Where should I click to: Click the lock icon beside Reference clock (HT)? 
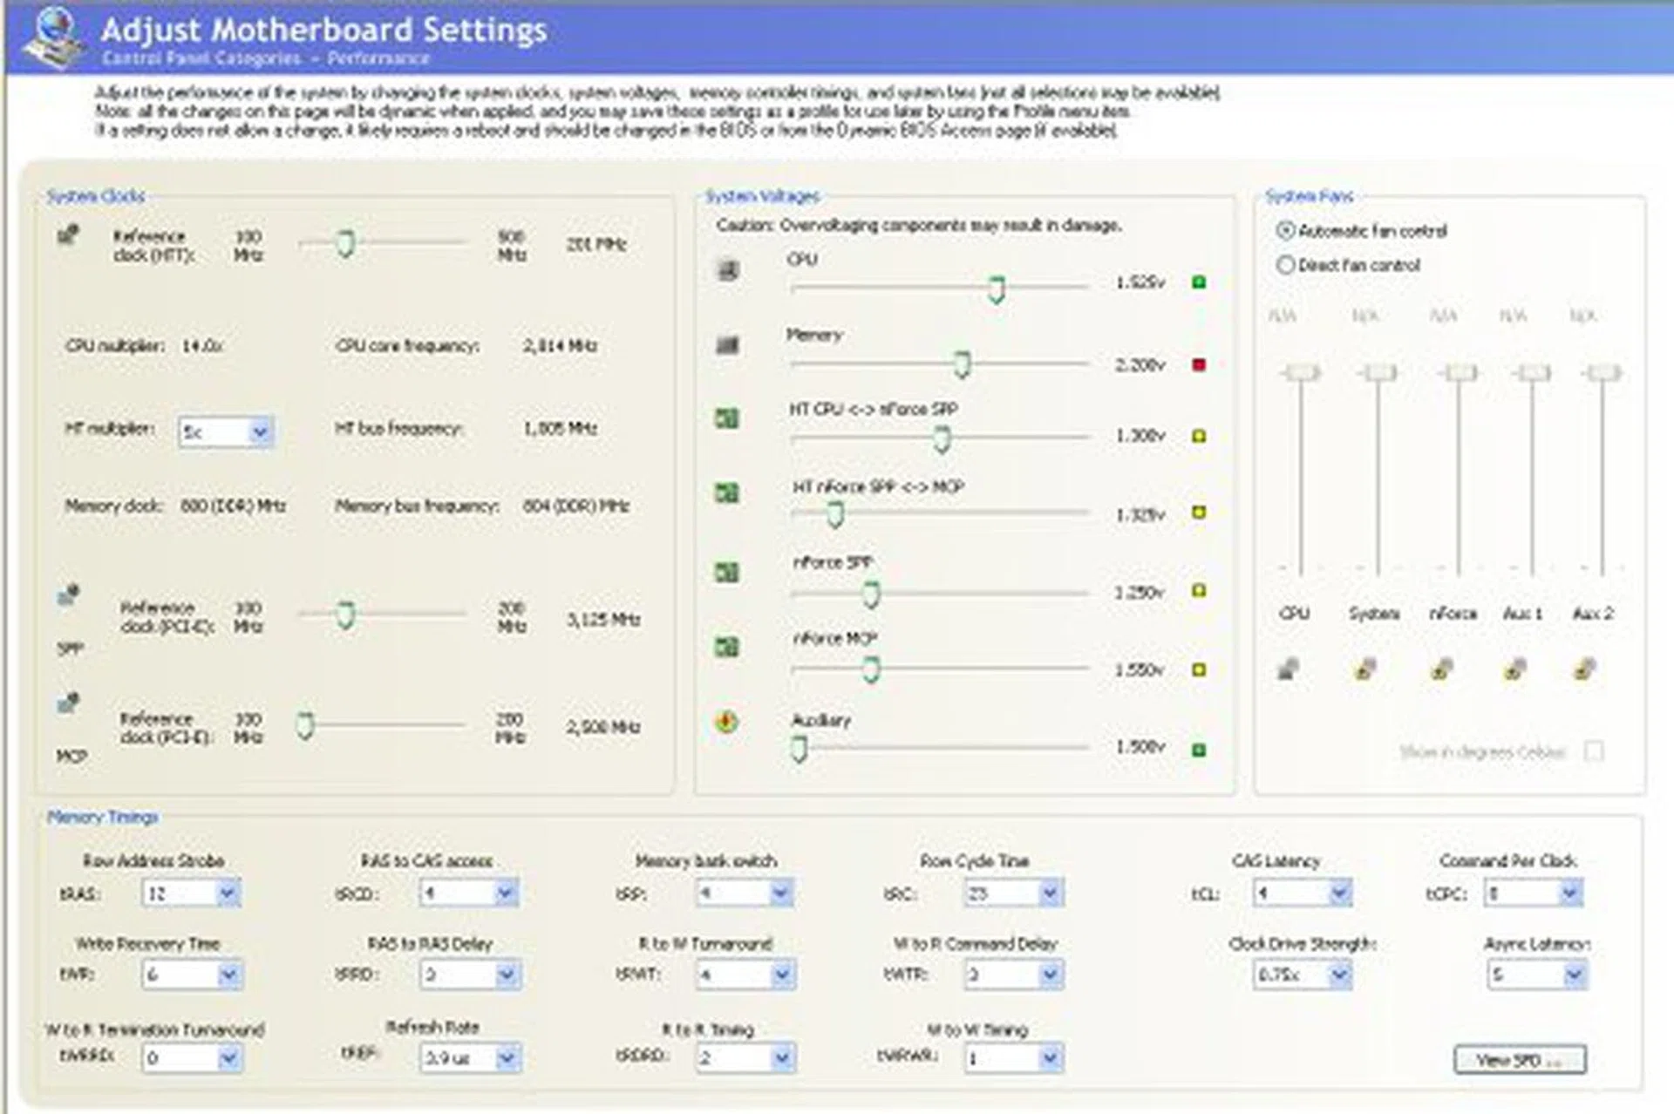coord(68,234)
